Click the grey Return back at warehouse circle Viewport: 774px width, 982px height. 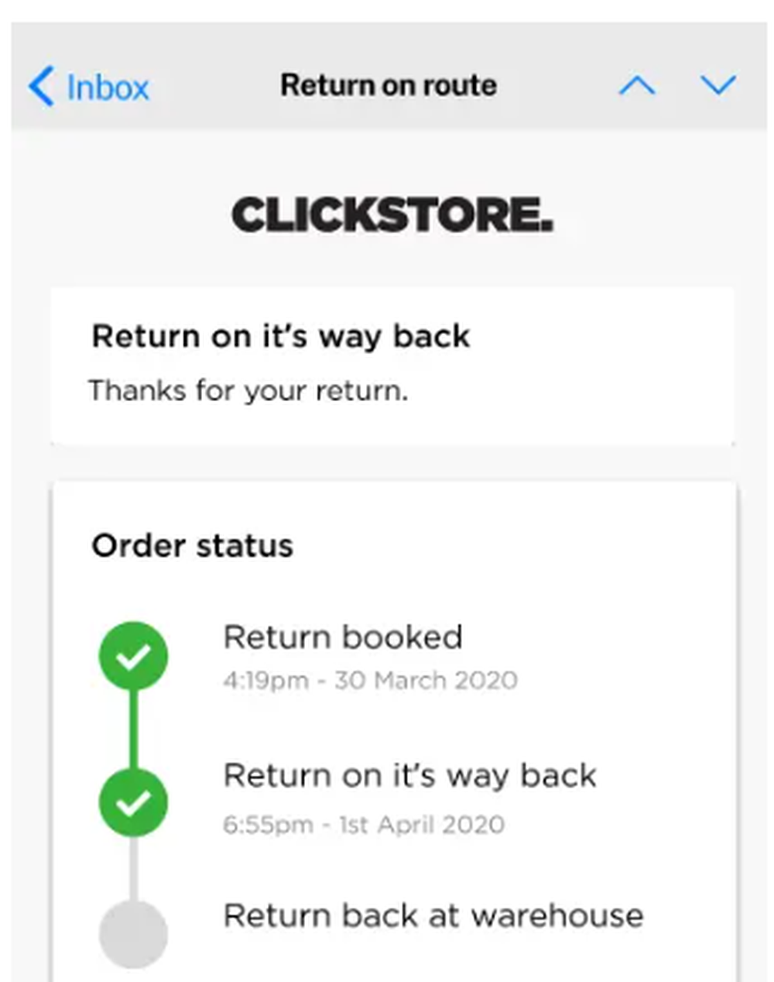point(133,934)
